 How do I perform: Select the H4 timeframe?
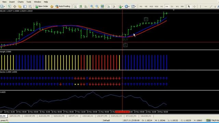(167, 6)
